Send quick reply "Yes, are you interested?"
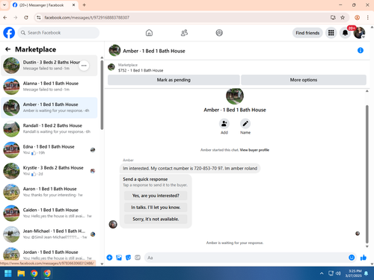The height and width of the screenshot is (280, 374). point(156,196)
